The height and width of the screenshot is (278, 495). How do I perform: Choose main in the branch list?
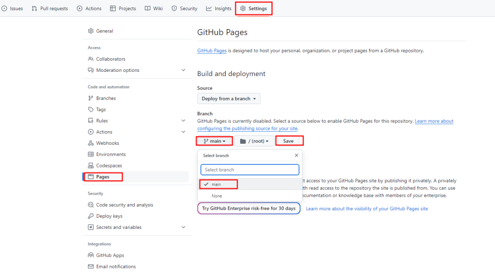point(250,184)
